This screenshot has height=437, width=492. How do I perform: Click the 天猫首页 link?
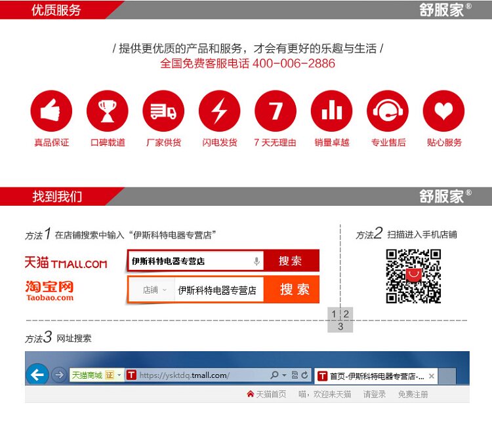click(271, 394)
